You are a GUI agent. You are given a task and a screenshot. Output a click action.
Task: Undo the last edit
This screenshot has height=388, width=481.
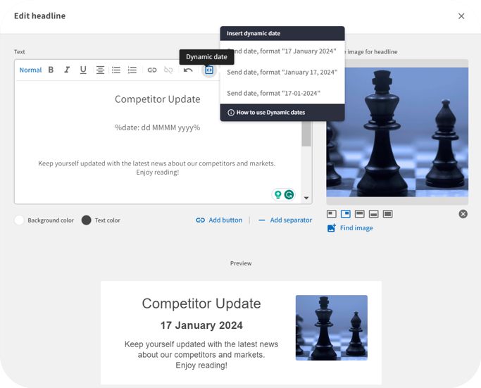point(188,70)
